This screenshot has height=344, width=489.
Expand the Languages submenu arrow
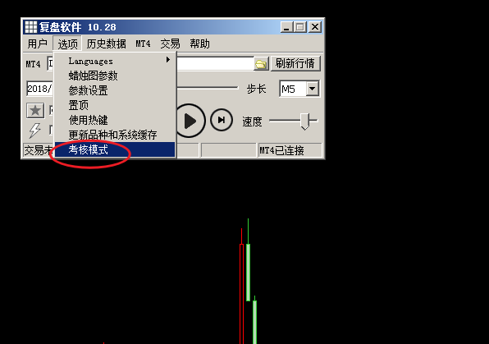(x=168, y=60)
